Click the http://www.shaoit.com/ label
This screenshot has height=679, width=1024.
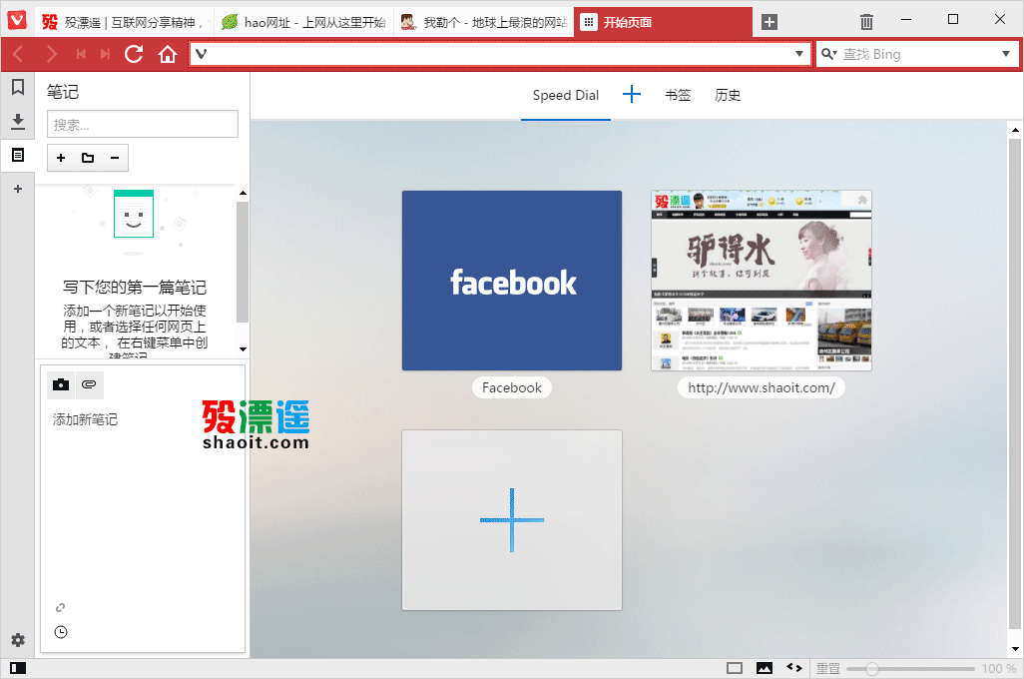762,387
